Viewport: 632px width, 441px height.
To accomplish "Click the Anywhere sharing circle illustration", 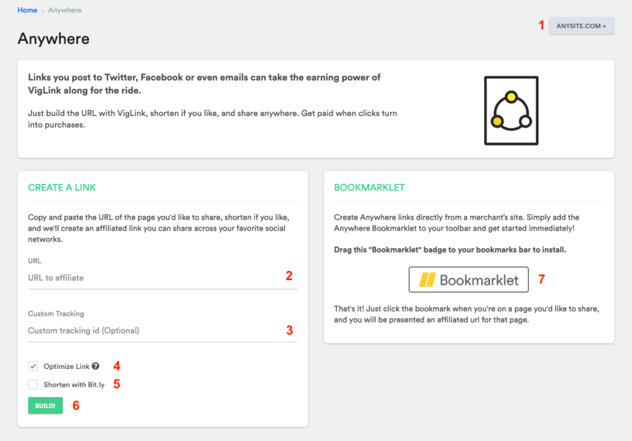I will tap(511, 111).
